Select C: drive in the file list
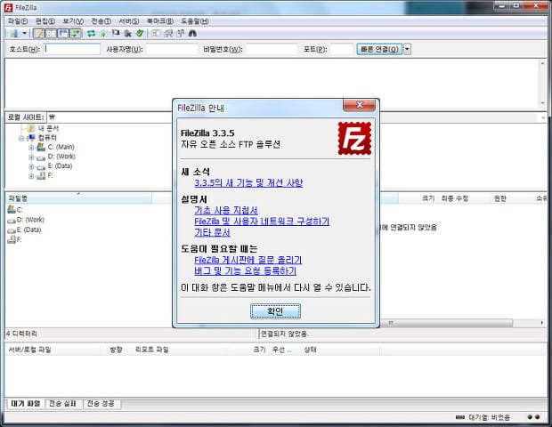552x427 pixels. pos(15,210)
